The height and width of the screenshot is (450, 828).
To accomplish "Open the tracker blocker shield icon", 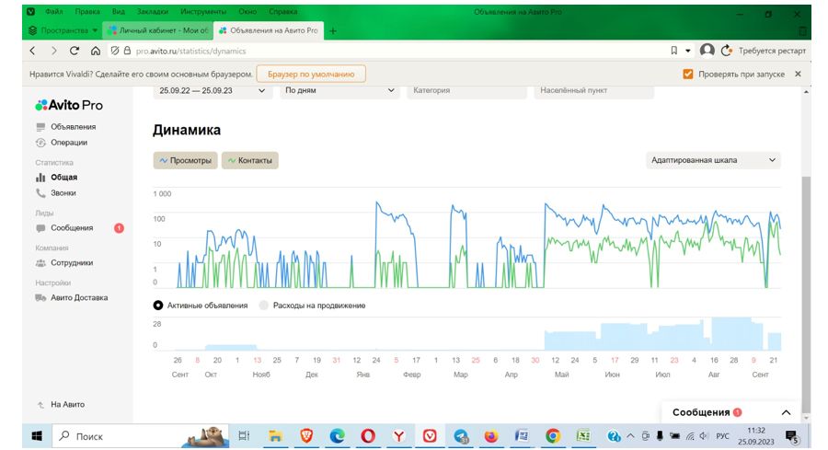I will point(115,51).
